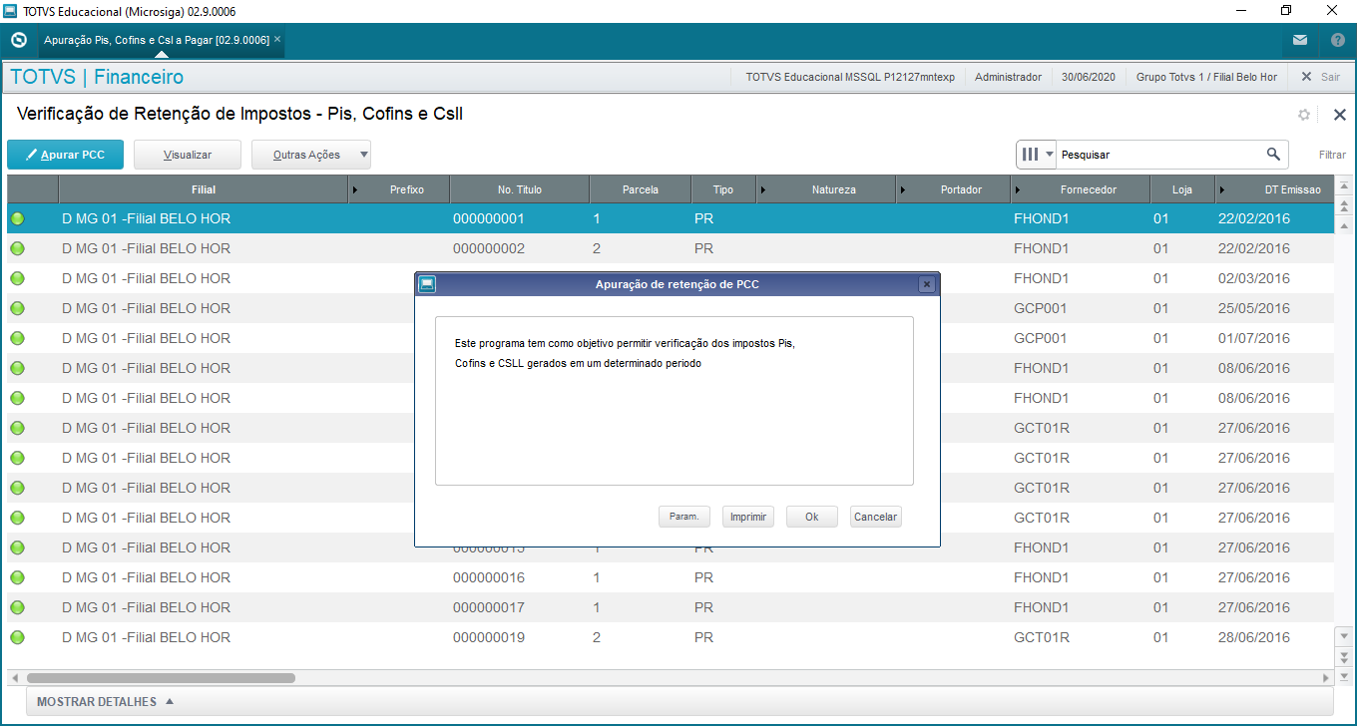Open the mail envelope icon in the top bar

click(x=1299, y=41)
